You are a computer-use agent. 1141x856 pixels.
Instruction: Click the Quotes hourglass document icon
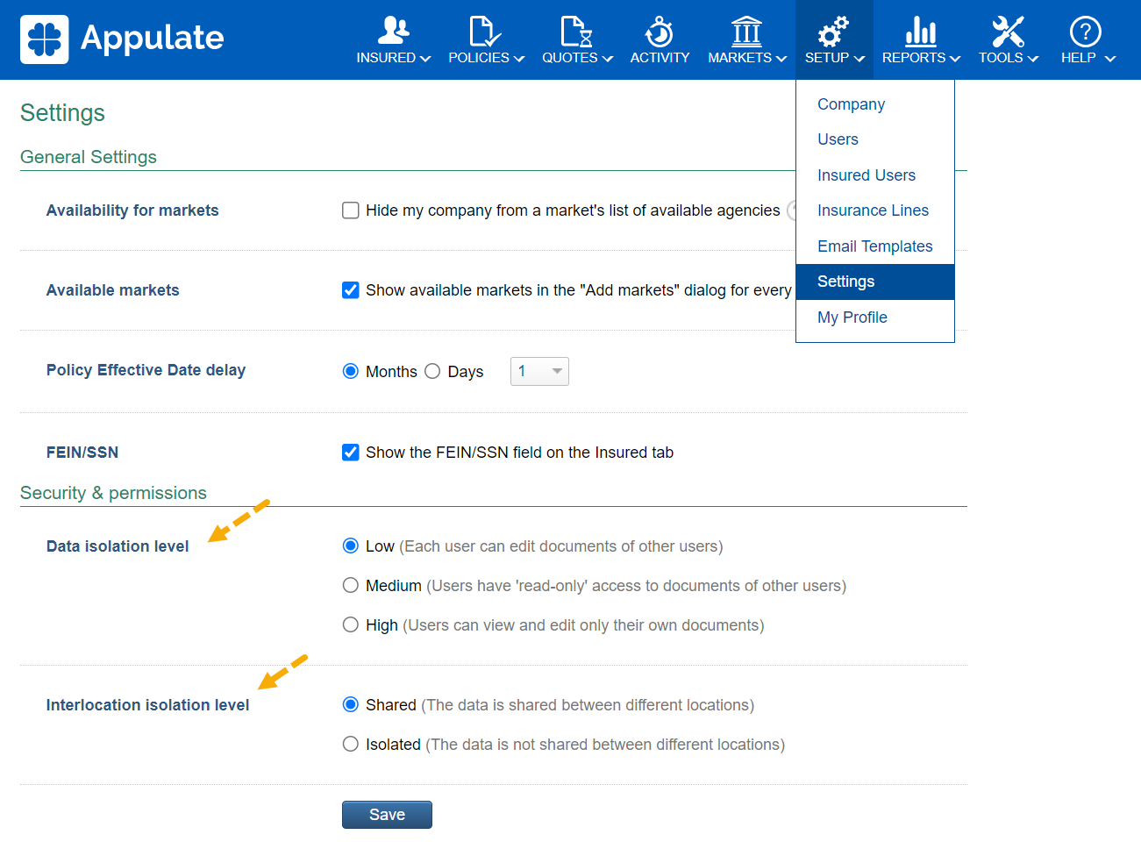(x=576, y=31)
